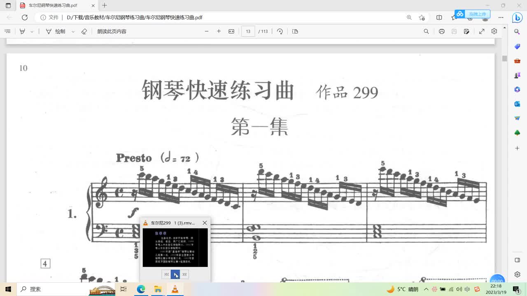The width and height of the screenshot is (527, 296).
Task: Rotate the PDF page
Action: tap(280, 31)
